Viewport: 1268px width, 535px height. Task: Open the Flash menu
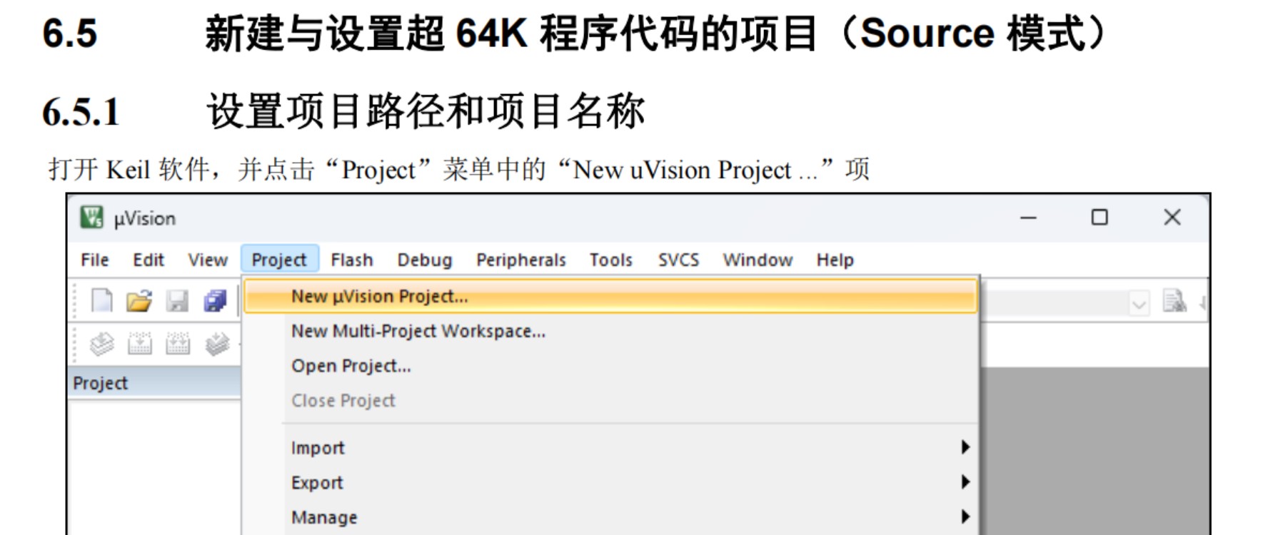coord(352,260)
